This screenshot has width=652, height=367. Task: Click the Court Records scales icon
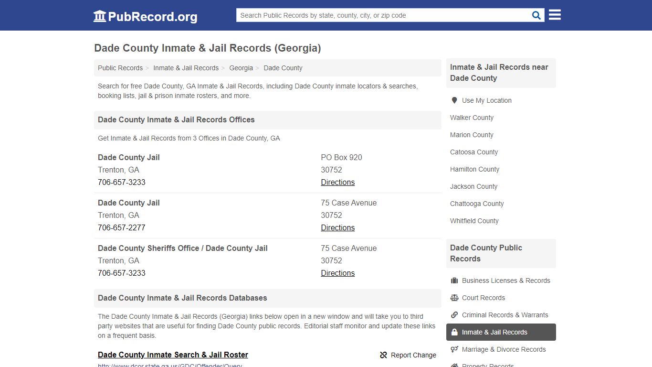454,298
